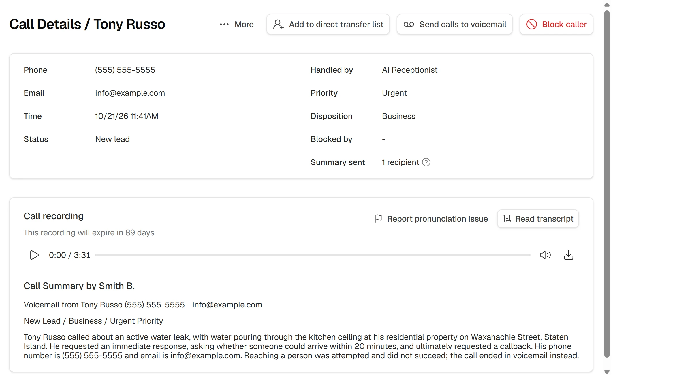The image size is (692, 375).
Task: Click the Call Details / Tony Russo heading
Action: click(87, 24)
